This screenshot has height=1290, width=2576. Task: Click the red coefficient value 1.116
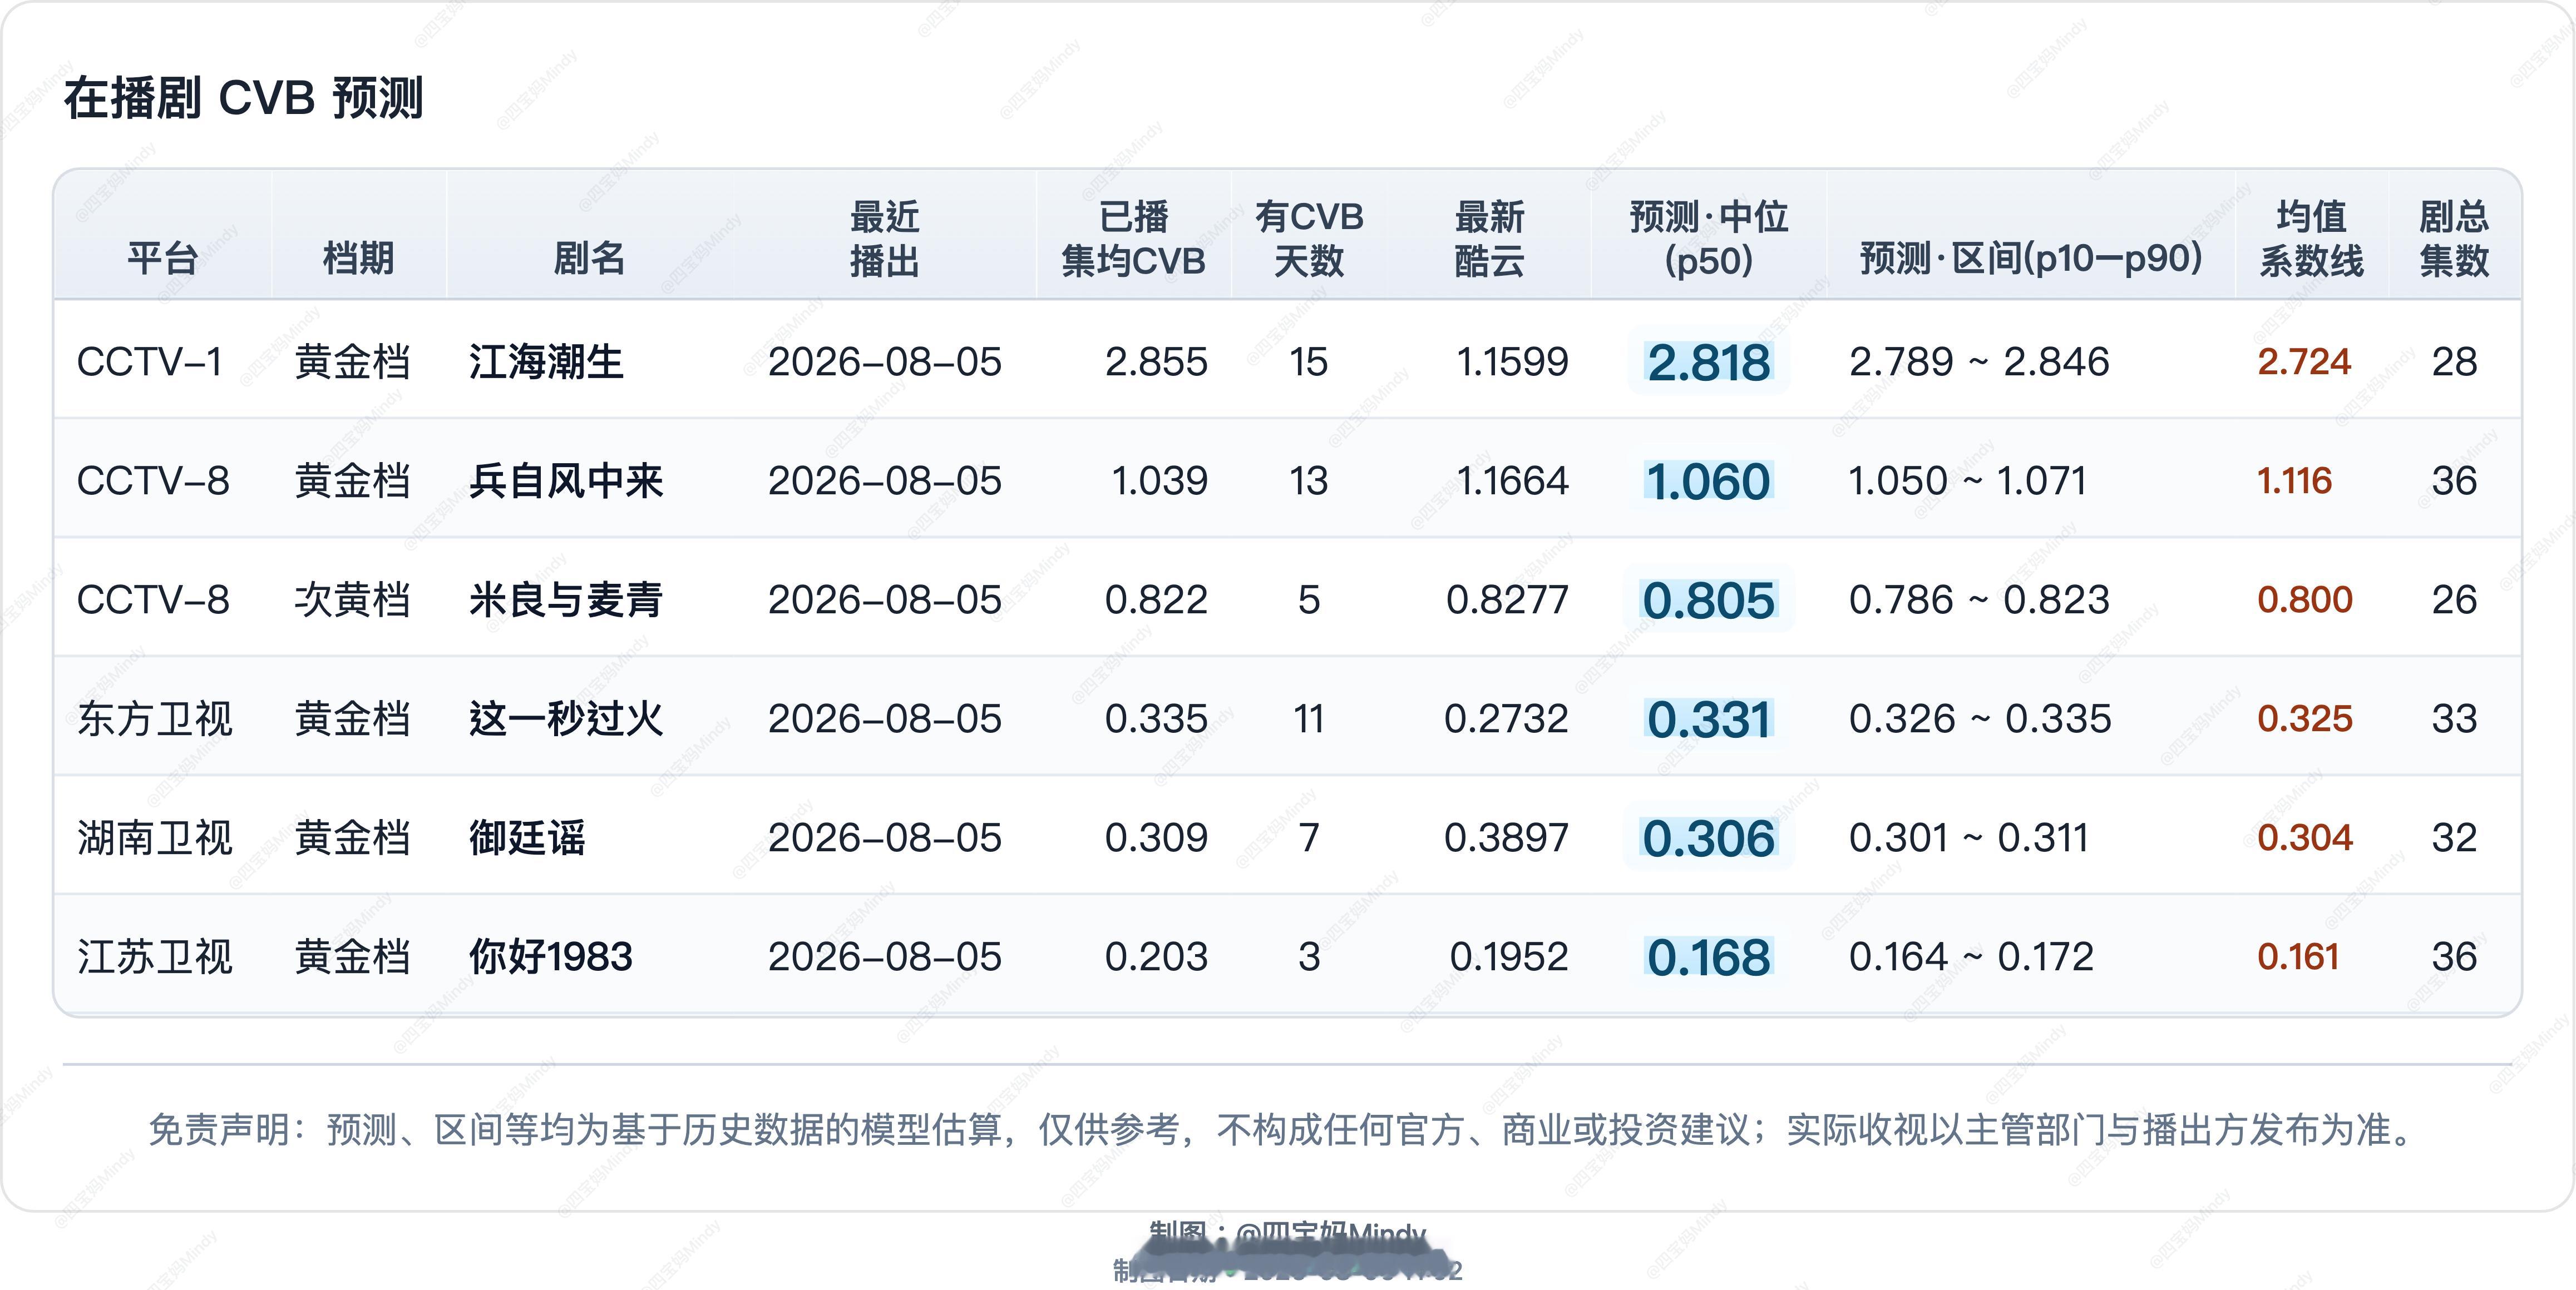click(x=2294, y=480)
